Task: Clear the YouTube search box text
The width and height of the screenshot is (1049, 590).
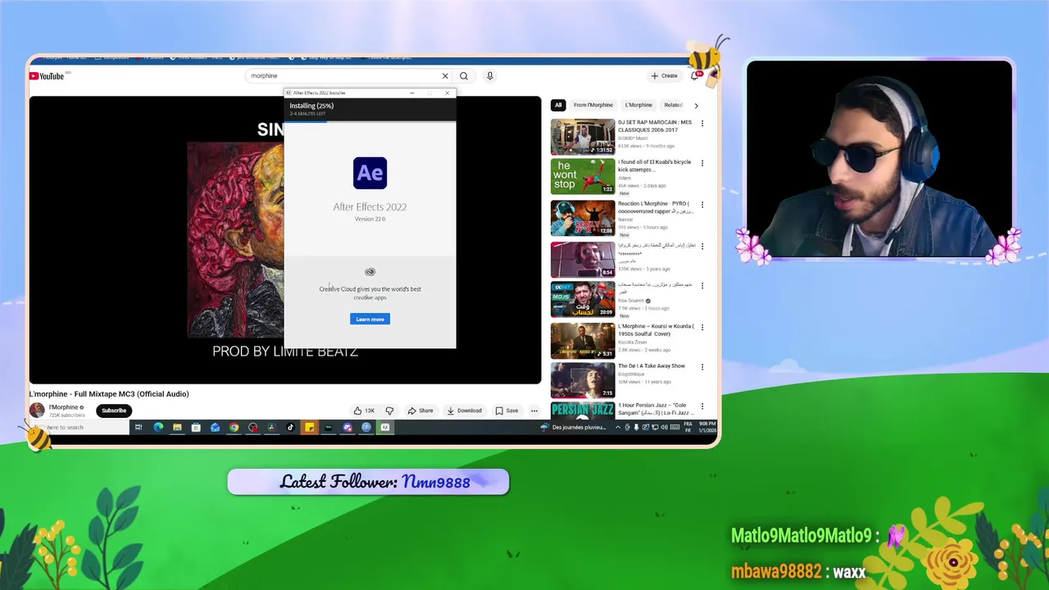Action: (x=445, y=75)
